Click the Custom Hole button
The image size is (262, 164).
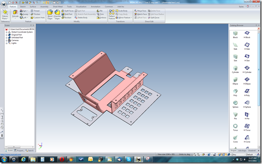(38, 17)
